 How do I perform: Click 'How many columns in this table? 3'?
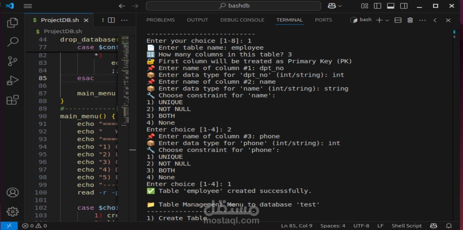(x=219, y=54)
